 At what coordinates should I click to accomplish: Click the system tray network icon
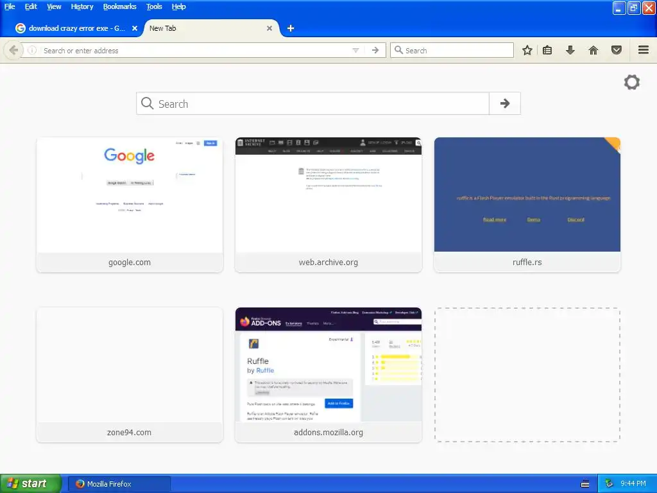point(609,484)
